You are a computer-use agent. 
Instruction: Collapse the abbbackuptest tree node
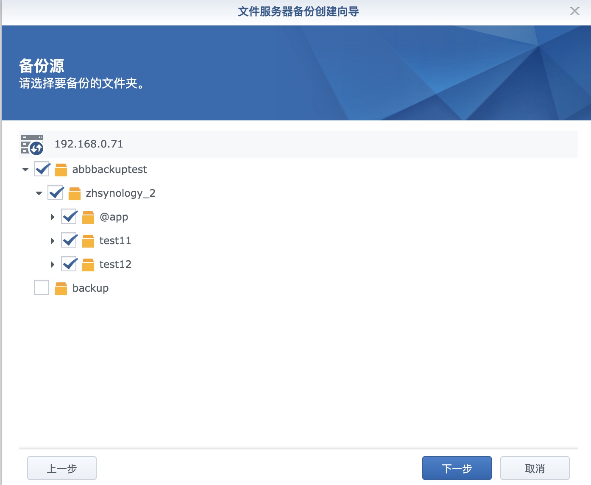(x=25, y=170)
